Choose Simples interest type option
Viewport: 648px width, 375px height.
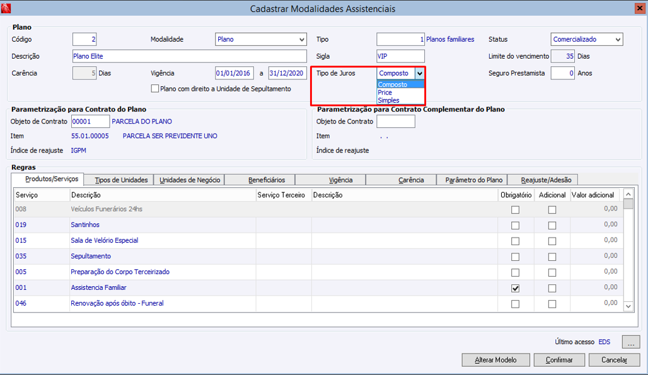coord(388,100)
